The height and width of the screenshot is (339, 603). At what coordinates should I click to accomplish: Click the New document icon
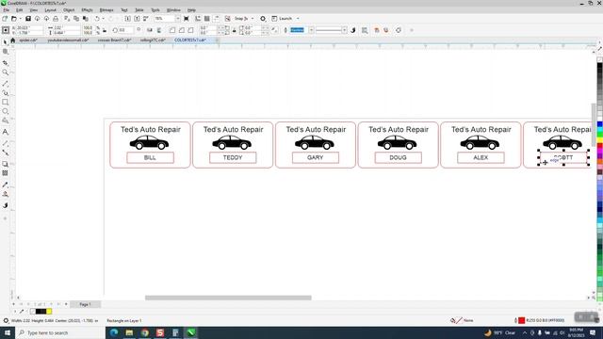pyautogui.click(x=5, y=19)
